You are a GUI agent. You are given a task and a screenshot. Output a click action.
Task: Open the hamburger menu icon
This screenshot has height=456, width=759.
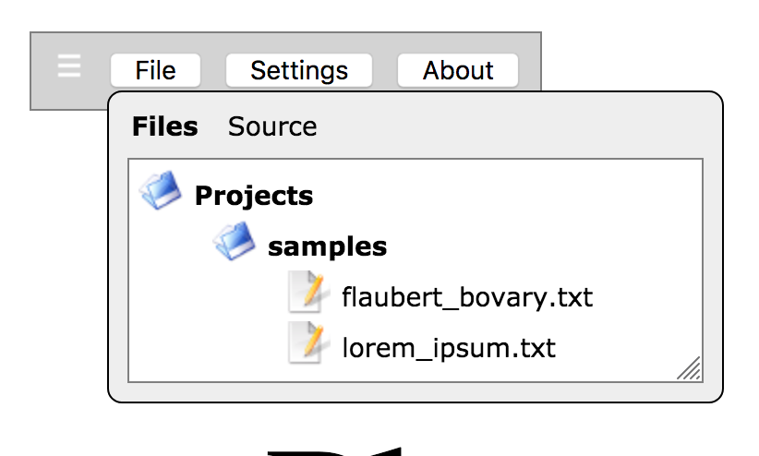(x=69, y=66)
